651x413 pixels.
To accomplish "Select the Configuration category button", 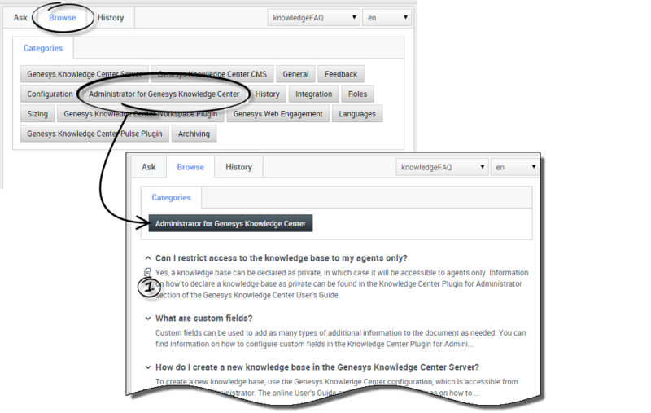I will click(50, 94).
